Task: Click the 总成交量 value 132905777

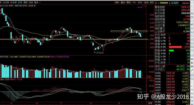Action: click(x=184, y=25)
